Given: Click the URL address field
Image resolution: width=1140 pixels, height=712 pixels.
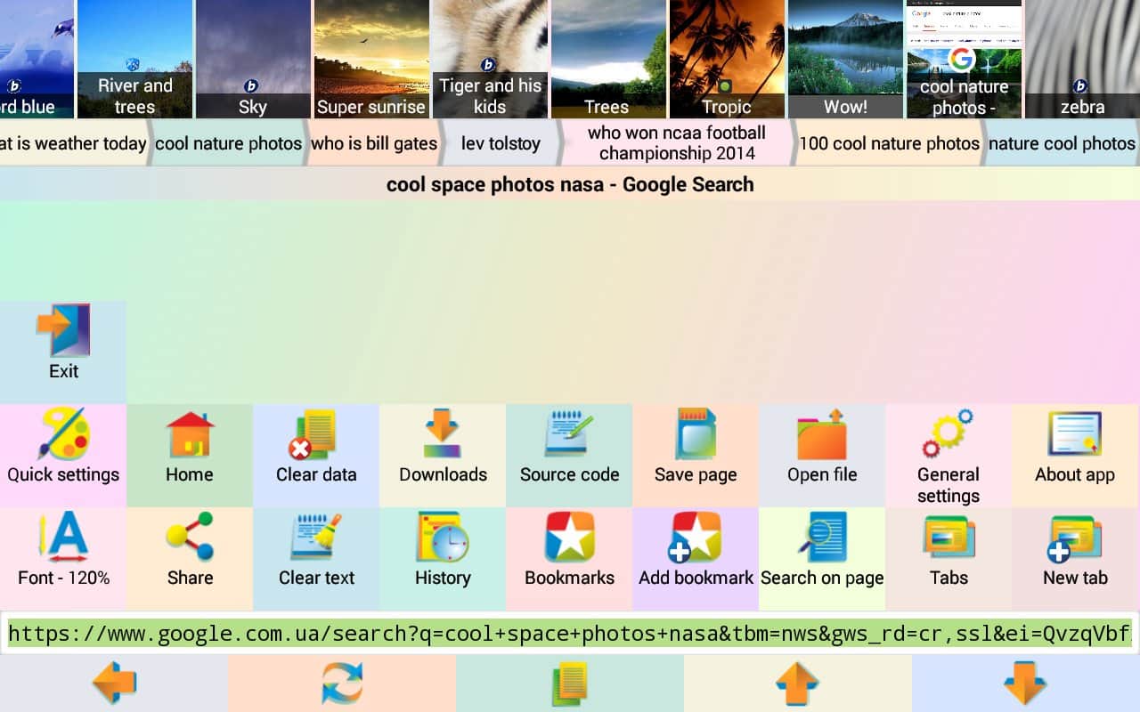Looking at the screenshot, I should (x=570, y=634).
